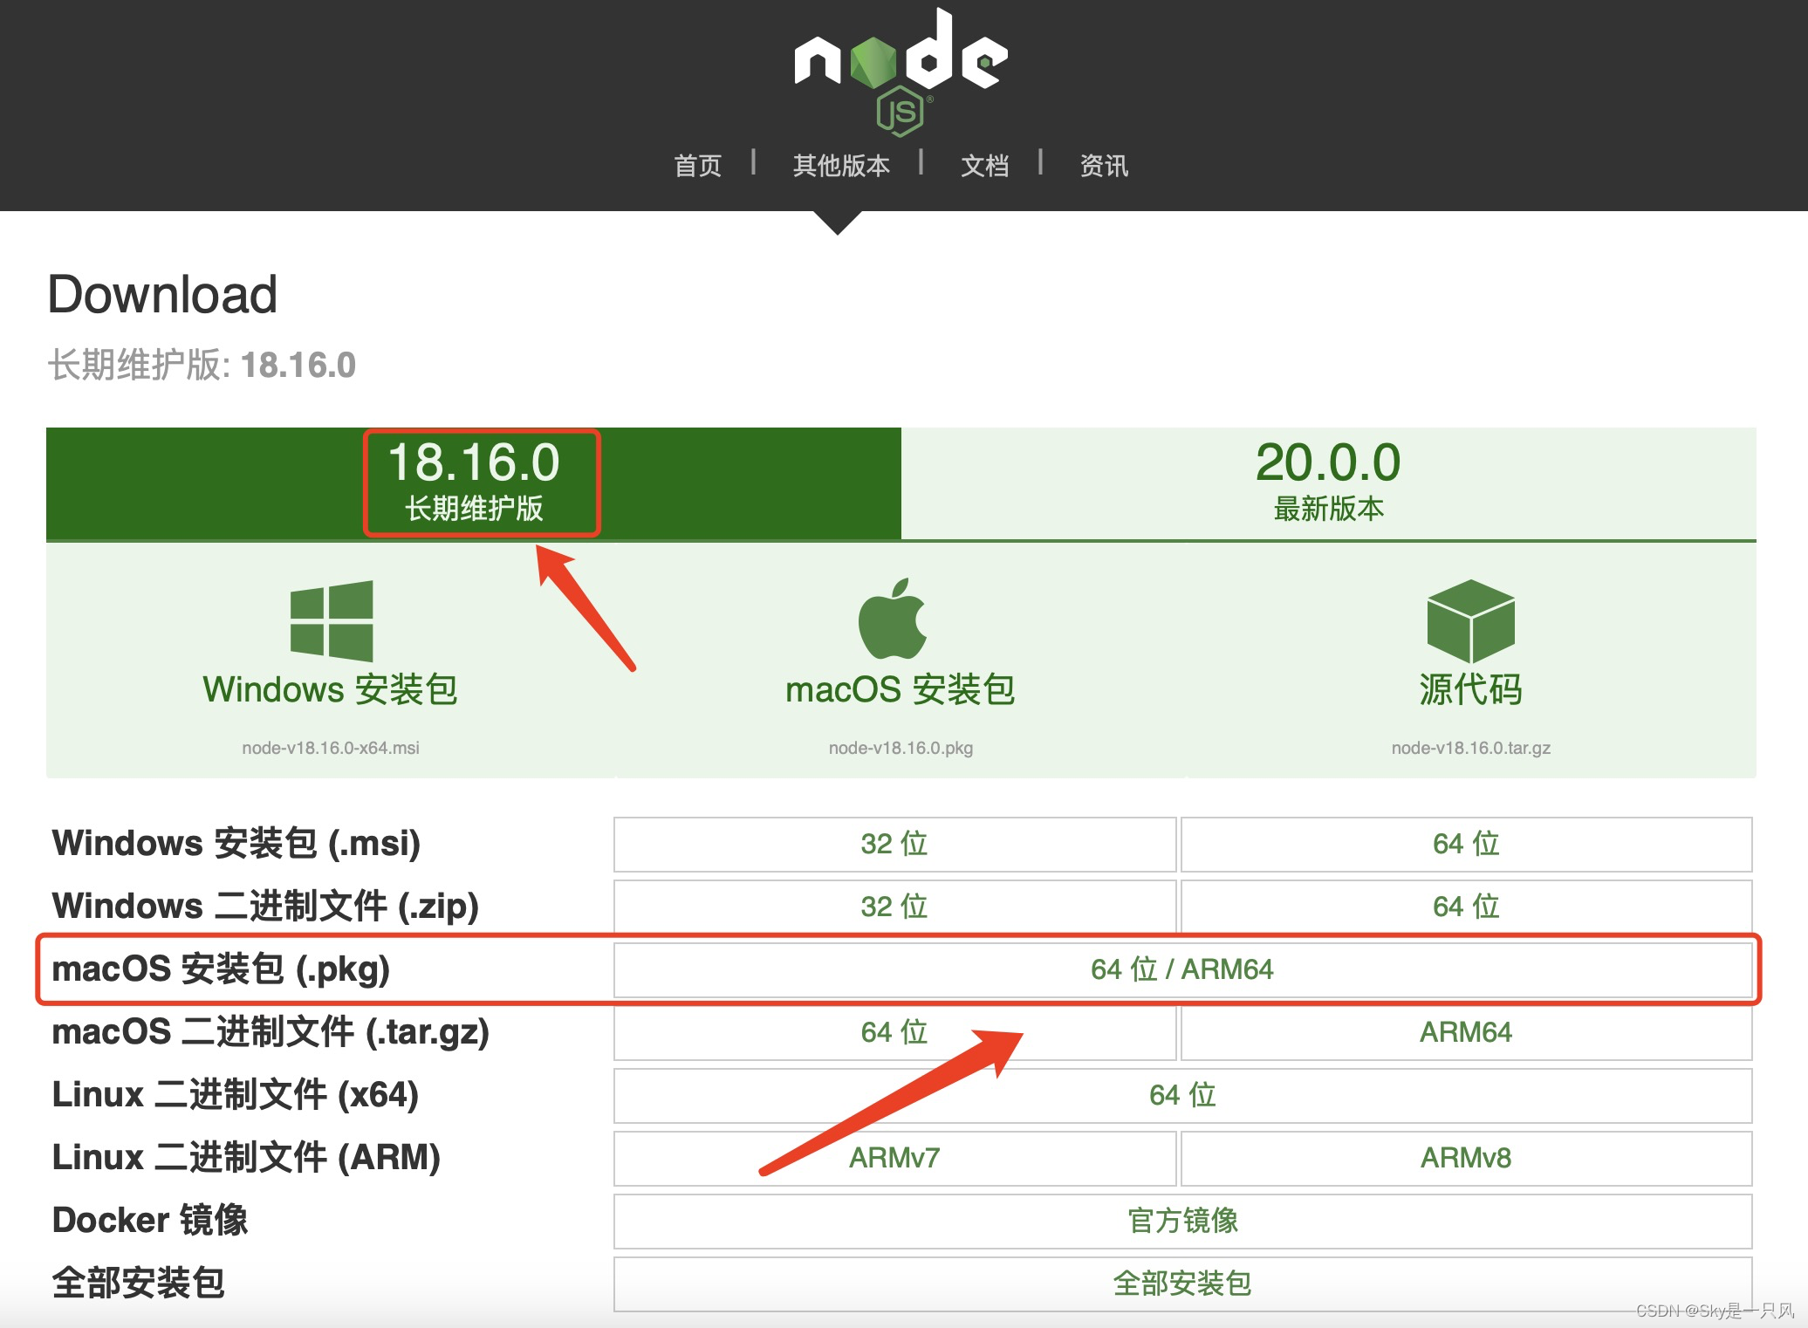Click the 长期维护版: 18.16.0 subtitle
The image size is (1808, 1328).
[x=202, y=365]
